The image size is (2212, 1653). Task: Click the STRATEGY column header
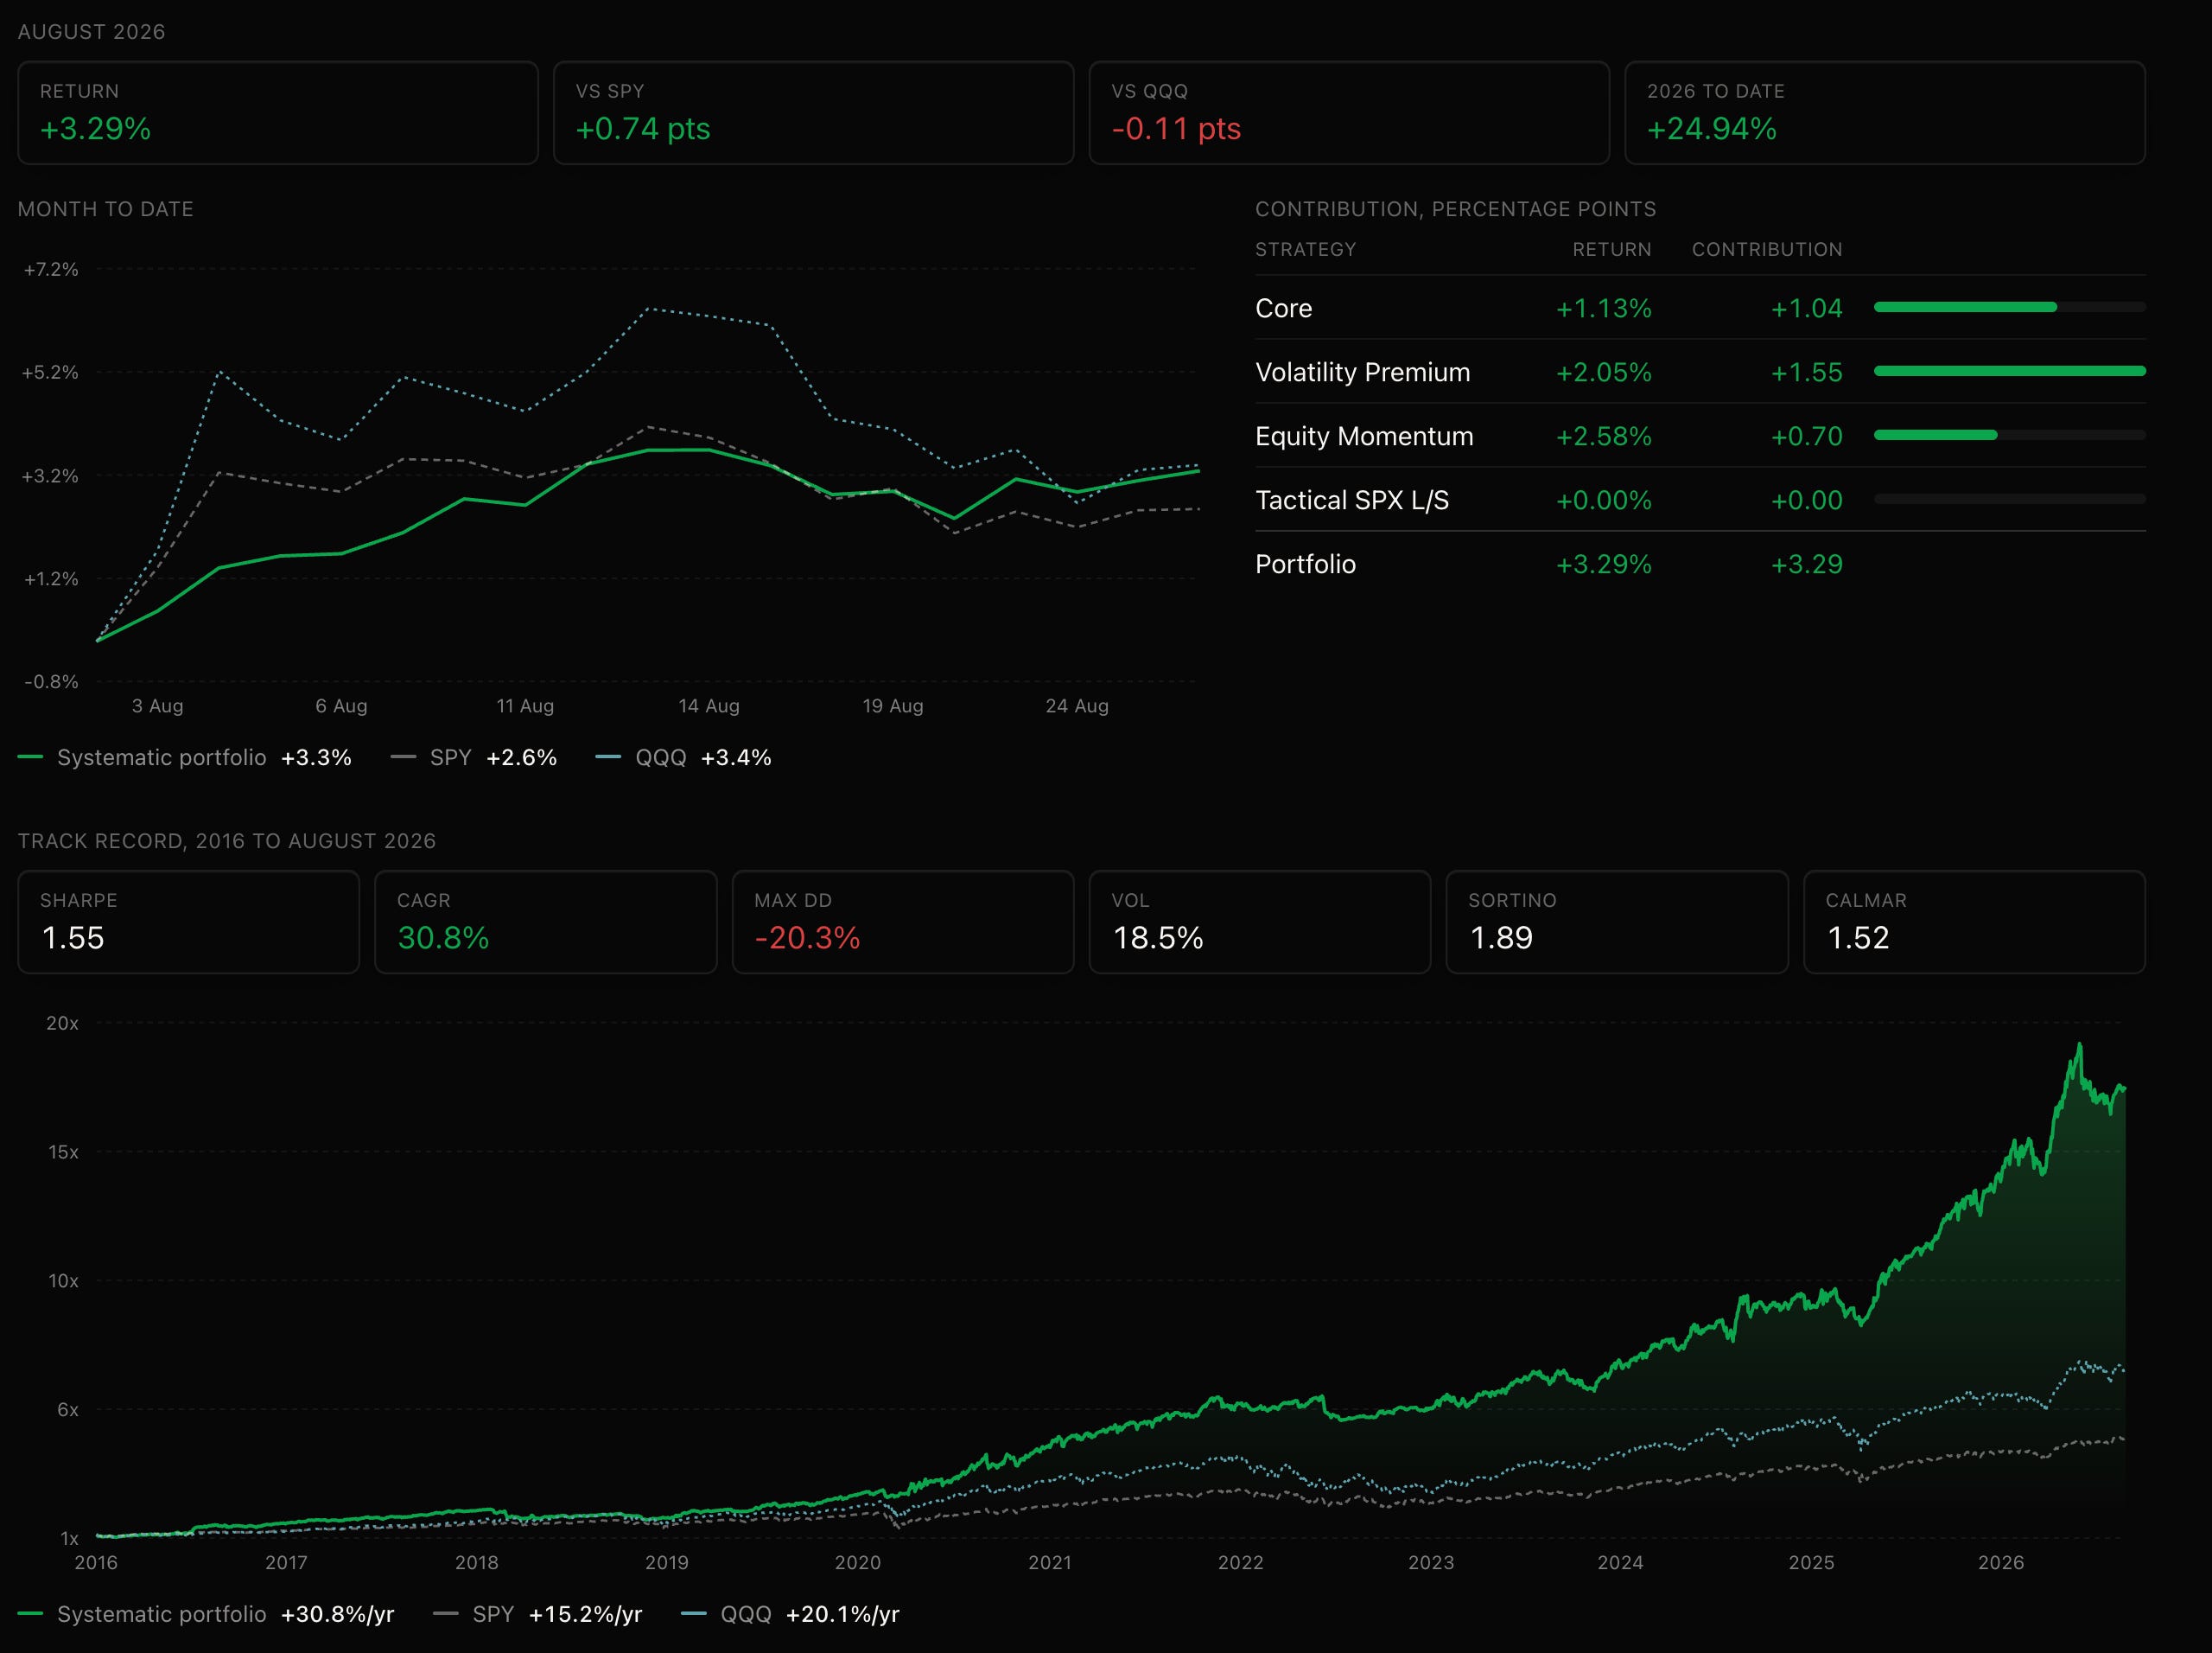click(1306, 249)
